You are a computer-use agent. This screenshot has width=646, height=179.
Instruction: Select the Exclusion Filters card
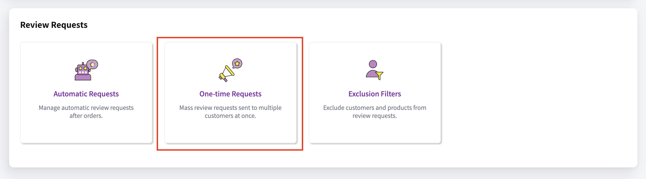374,92
